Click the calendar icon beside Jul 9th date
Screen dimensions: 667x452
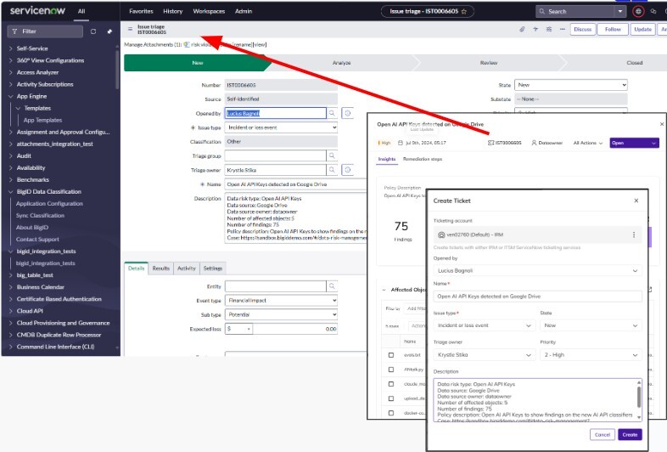(401, 143)
